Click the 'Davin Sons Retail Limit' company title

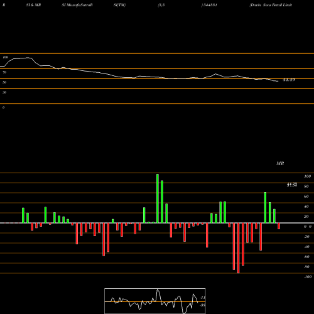271,5
